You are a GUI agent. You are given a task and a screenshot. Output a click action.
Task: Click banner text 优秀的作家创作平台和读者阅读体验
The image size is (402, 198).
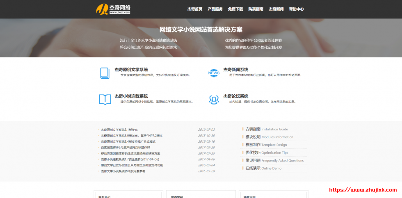point(254,41)
